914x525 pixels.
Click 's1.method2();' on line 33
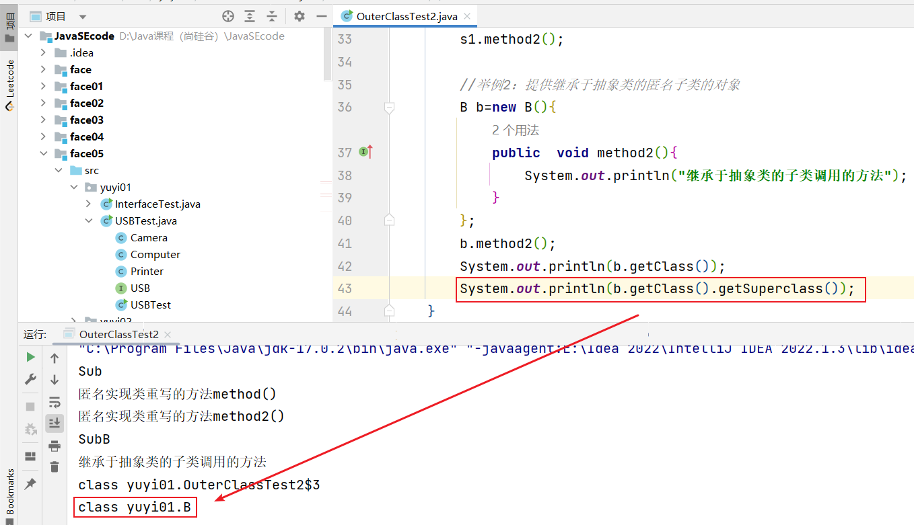(512, 39)
